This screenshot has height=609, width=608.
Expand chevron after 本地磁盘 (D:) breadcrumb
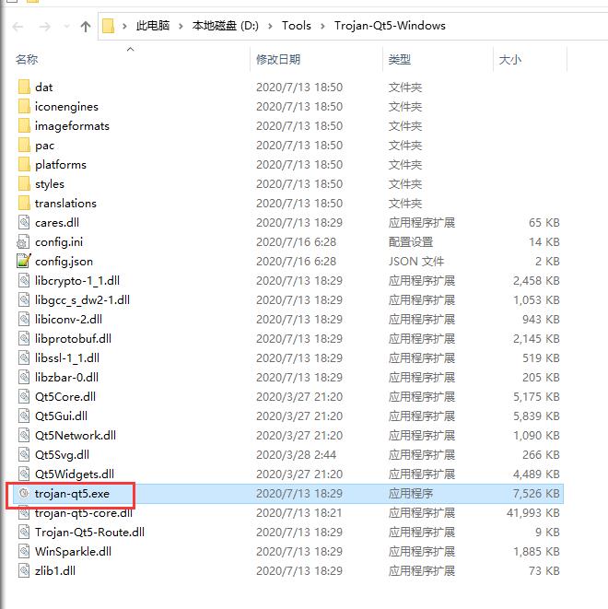pyautogui.click(x=270, y=26)
